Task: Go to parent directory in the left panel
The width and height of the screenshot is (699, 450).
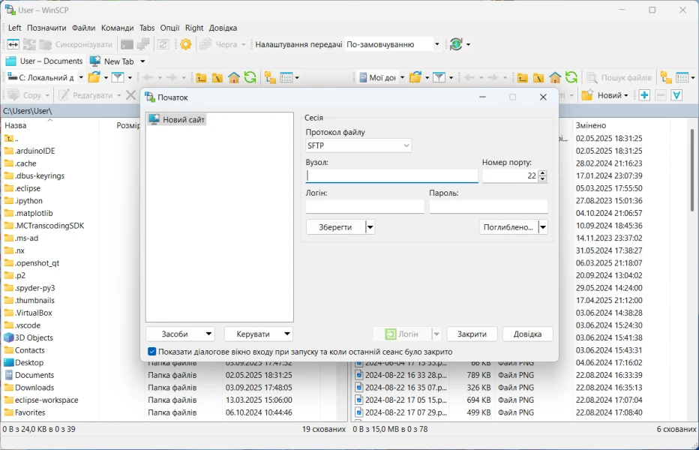Action: (x=201, y=77)
